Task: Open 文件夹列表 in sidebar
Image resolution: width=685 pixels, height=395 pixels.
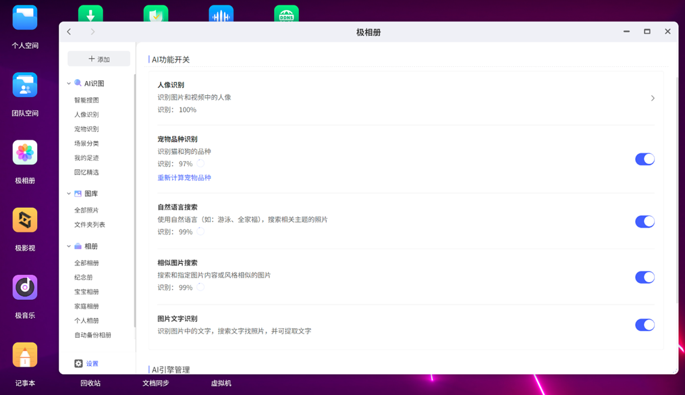Action: (x=90, y=225)
